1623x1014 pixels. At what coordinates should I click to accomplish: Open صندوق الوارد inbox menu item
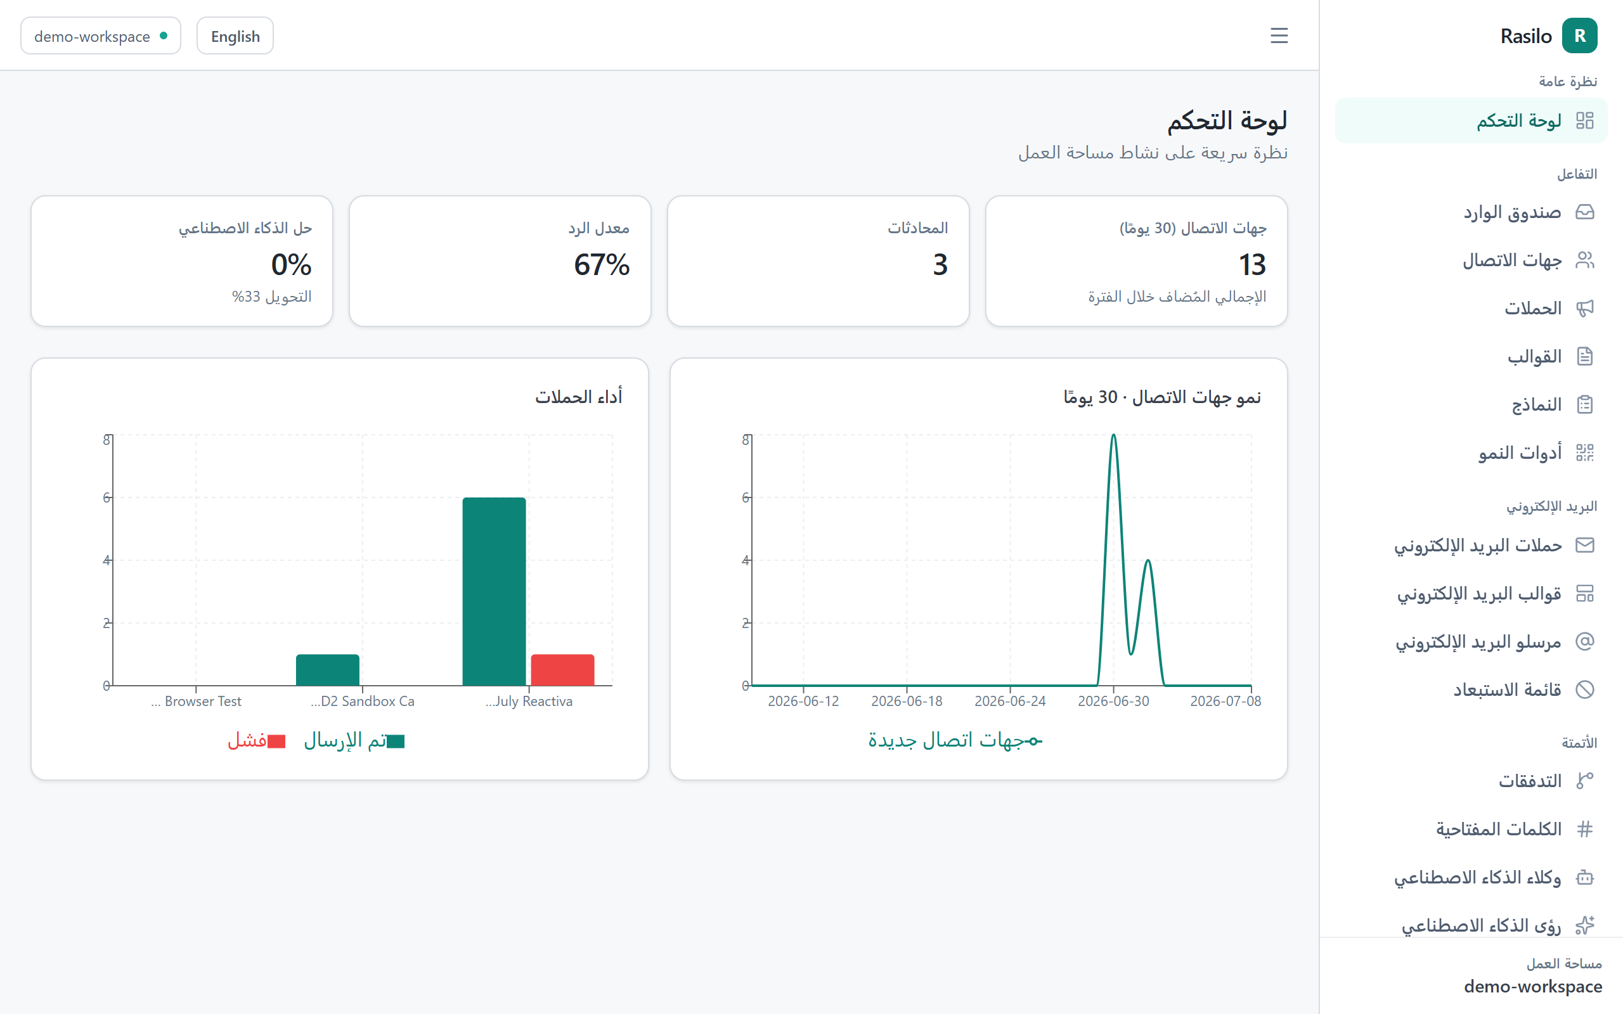(x=1471, y=212)
